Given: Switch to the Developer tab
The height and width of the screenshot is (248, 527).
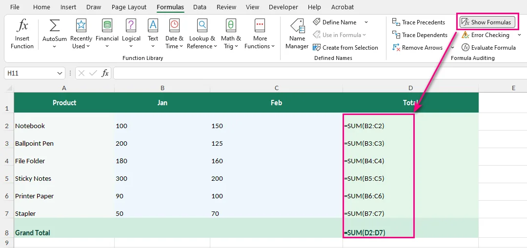Looking at the screenshot, I should pos(284,7).
